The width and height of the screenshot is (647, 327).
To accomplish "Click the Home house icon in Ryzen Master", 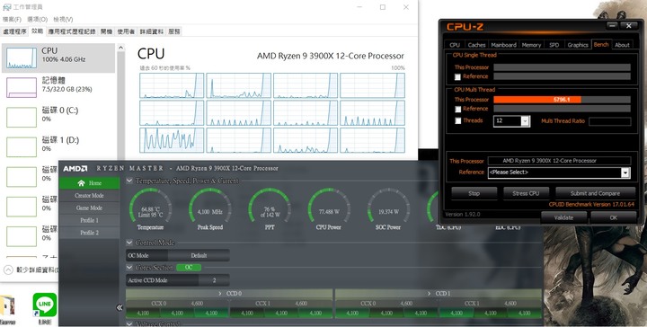I will pos(81,183).
